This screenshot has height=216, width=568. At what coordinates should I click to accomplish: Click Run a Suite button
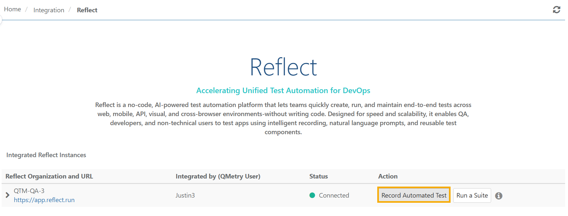(x=472, y=195)
